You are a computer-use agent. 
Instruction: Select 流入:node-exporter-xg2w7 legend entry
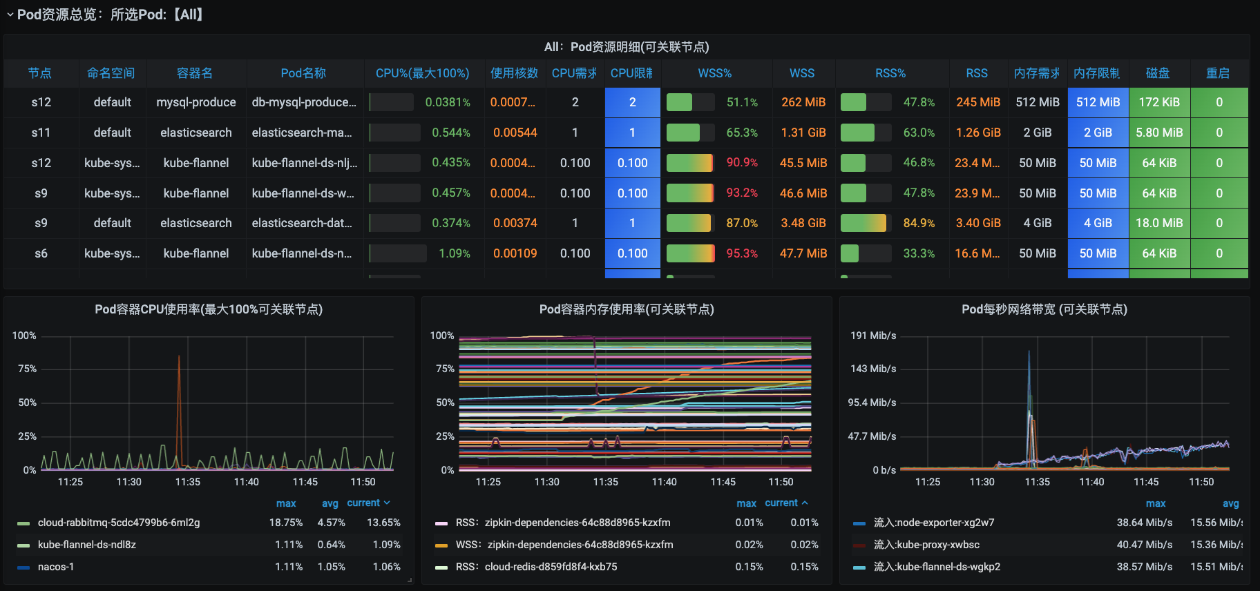tap(934, 523)
